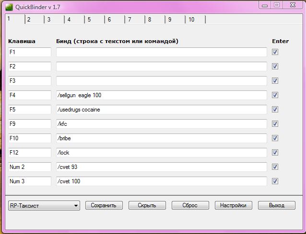Toggle Enter checkbox for F2 row
Image resolution: width=306 pixels, height=234 pixels.
(275, 67)
